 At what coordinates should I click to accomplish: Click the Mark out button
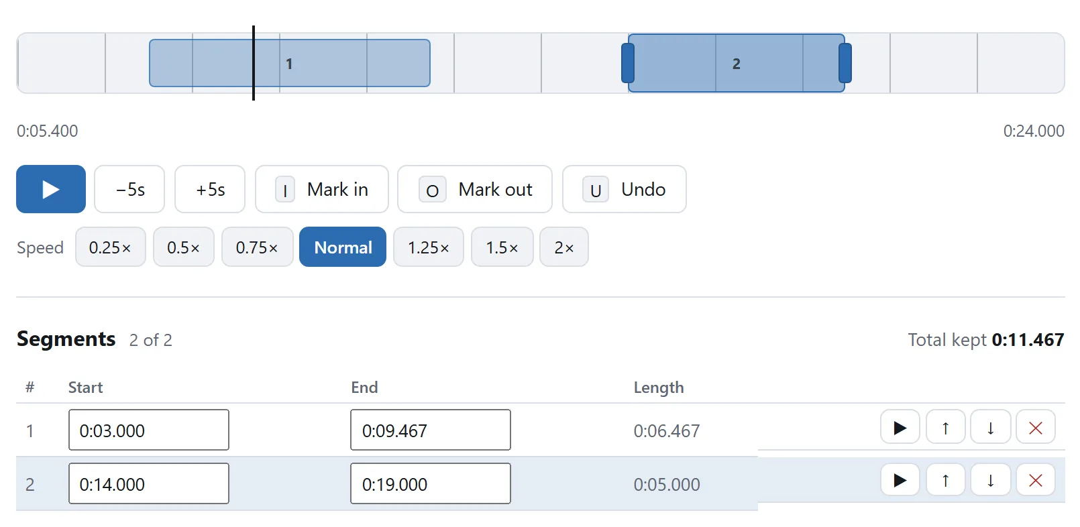coord(475,189)
